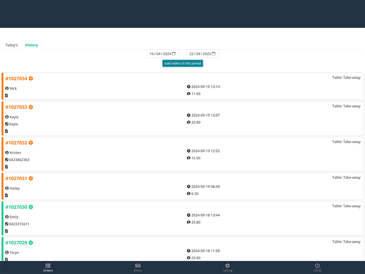
Task: Open the end date calendar picker
Action: click(214, 54)
